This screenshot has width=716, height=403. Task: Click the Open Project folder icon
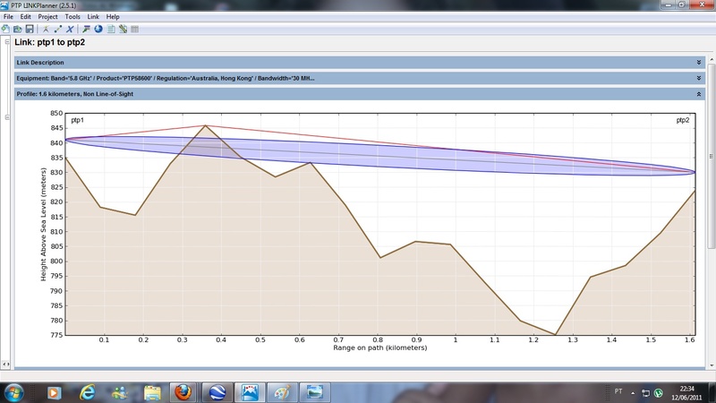(x=17, y=29)
